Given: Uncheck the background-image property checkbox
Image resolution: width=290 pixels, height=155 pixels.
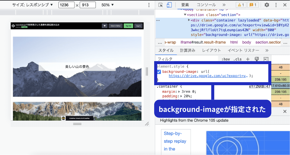Looking at the screenshot, I should [159, 72].
